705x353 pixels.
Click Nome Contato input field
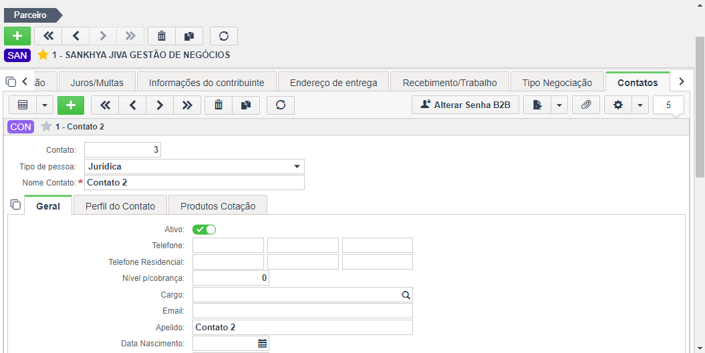194,183
